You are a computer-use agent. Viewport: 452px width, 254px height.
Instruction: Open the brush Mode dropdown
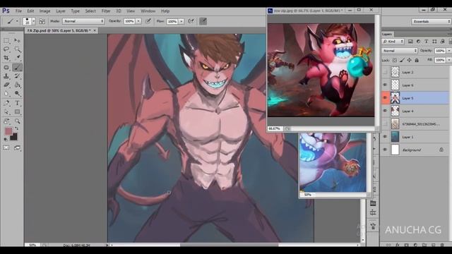point(83,21)
